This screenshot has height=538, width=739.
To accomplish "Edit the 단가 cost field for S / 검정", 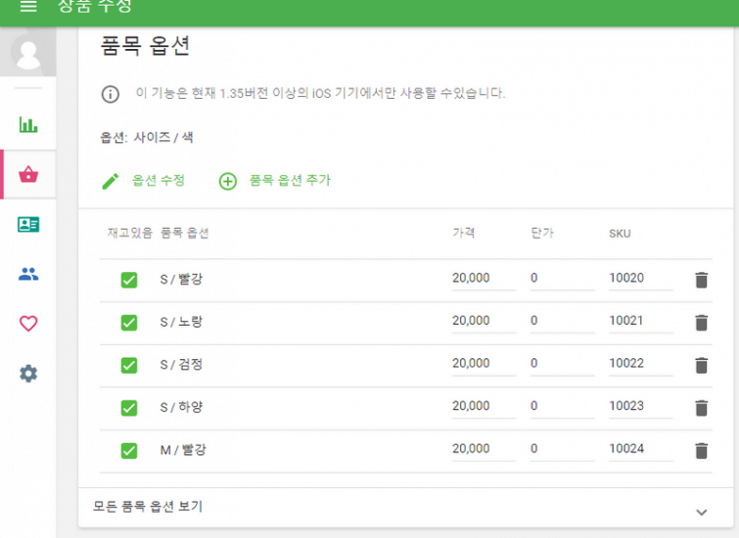I will click(x=562, y=364).
